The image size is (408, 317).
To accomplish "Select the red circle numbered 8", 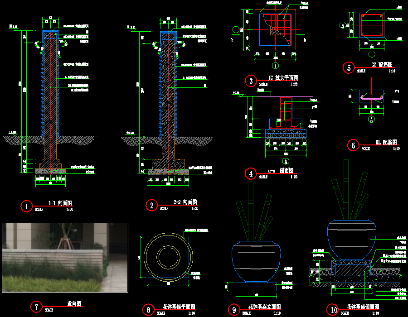I will tap(148, 310).
